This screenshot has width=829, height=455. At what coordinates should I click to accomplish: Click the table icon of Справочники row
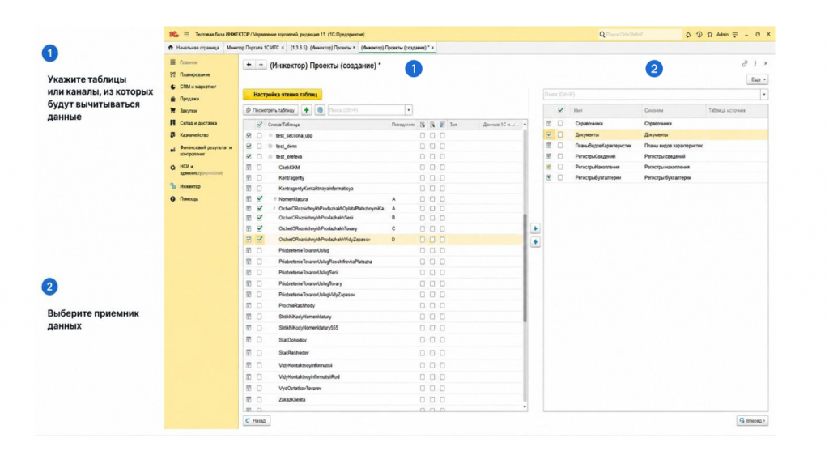click(x=549, y=124)
